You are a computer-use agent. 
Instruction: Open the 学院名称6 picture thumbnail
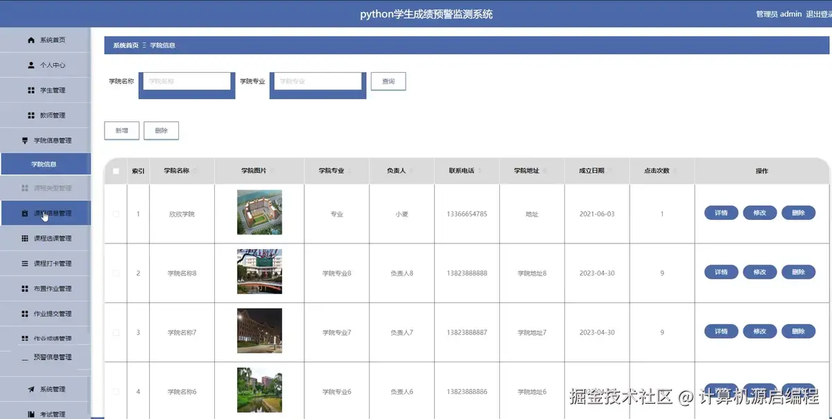[x=259, y=390]
